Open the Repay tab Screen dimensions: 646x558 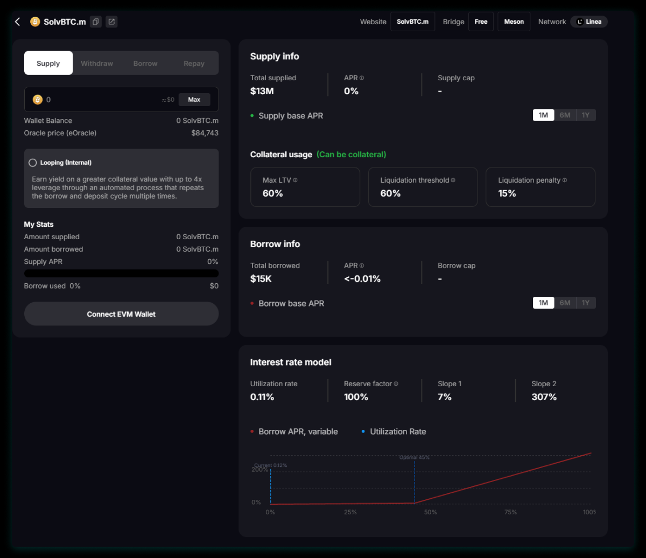194,63
